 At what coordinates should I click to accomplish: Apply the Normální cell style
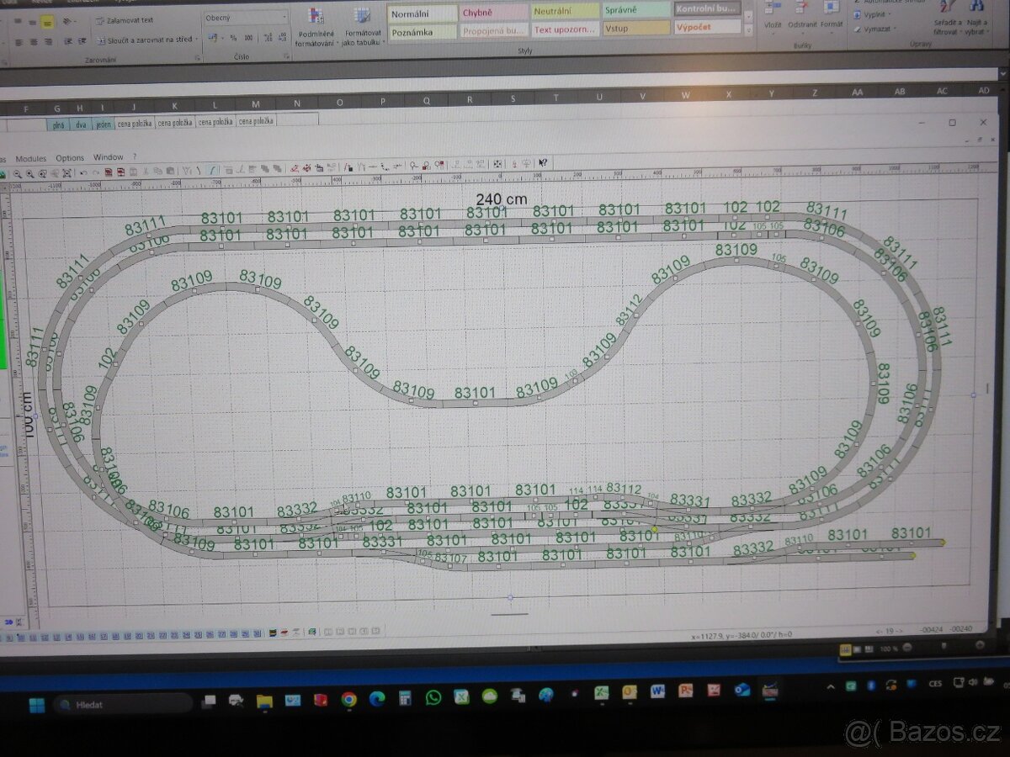(422, 13)
